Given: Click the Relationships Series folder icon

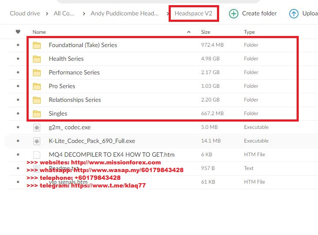Looking at the screenshot, I should coord(37,100).
